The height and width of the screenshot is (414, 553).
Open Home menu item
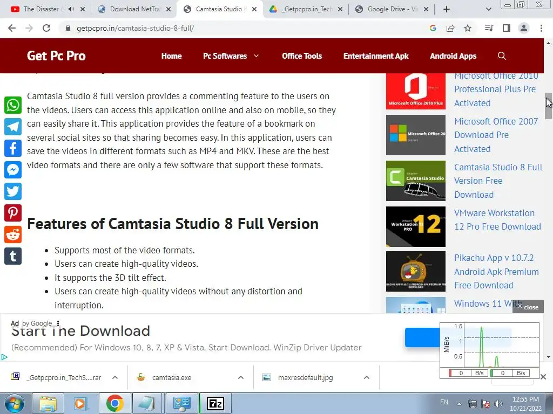[x=171, y=56]
